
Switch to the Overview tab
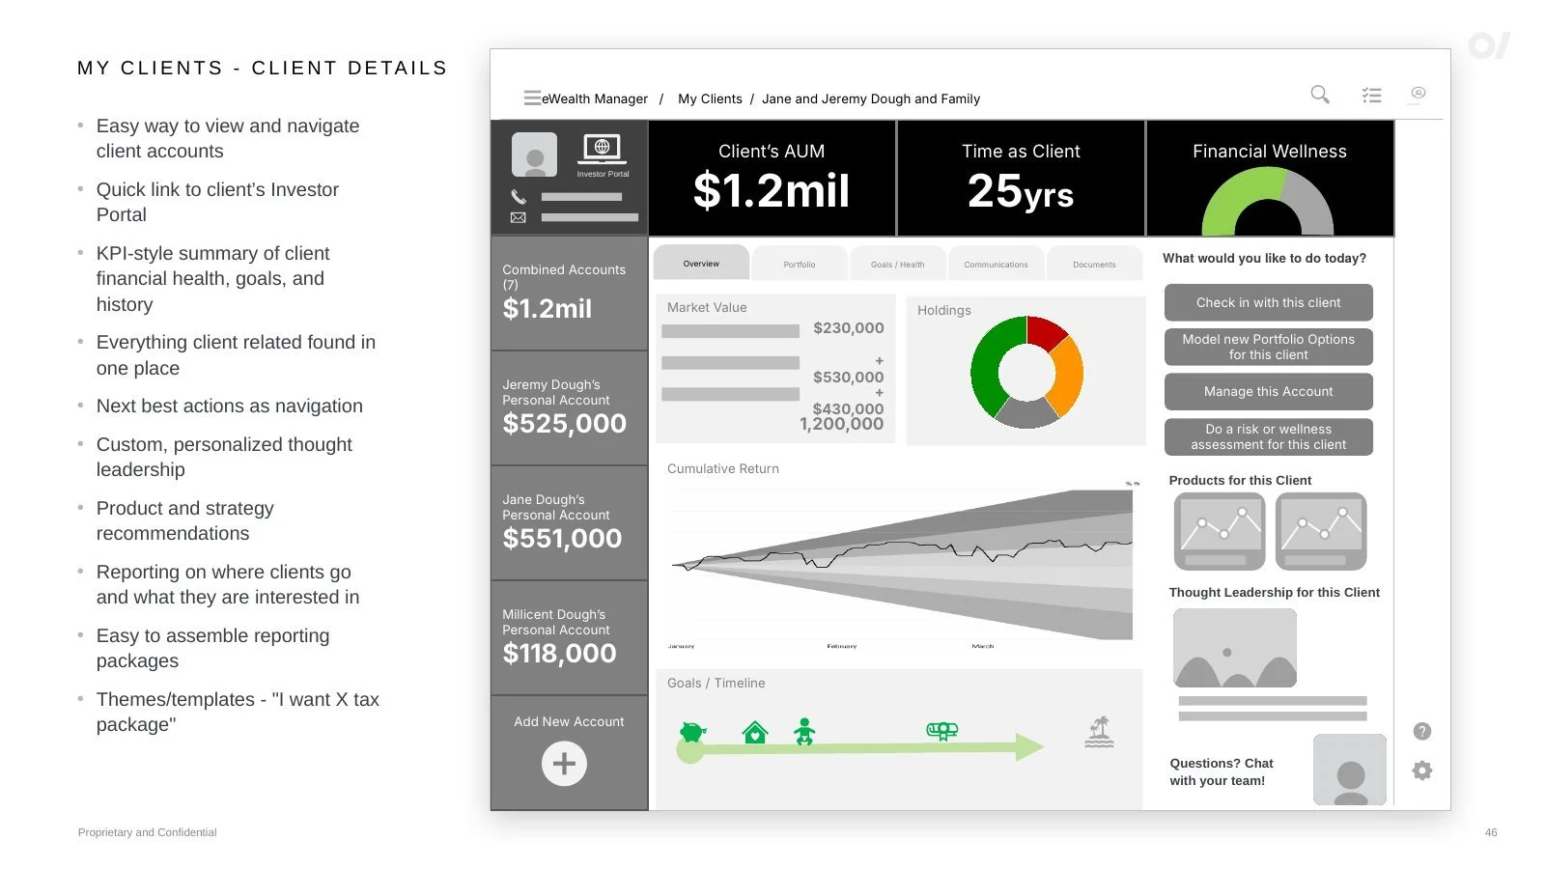[x=701, y=263]
